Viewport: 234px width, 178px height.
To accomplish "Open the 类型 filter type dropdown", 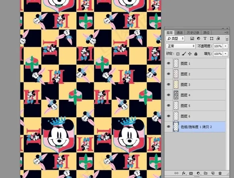I will [x=175, y=39].
